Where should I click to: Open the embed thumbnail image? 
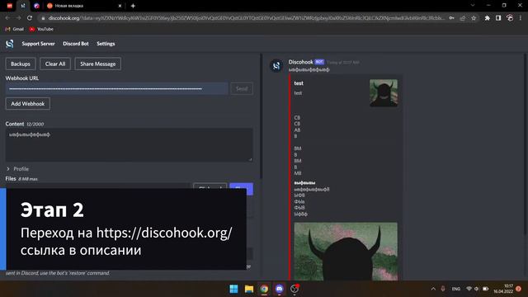tap(384, 93)
